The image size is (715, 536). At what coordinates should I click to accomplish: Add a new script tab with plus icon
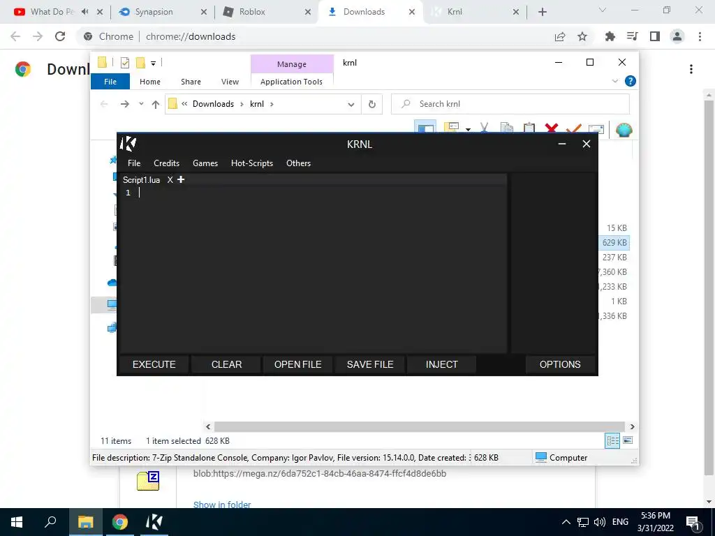(x=181, y=179)
